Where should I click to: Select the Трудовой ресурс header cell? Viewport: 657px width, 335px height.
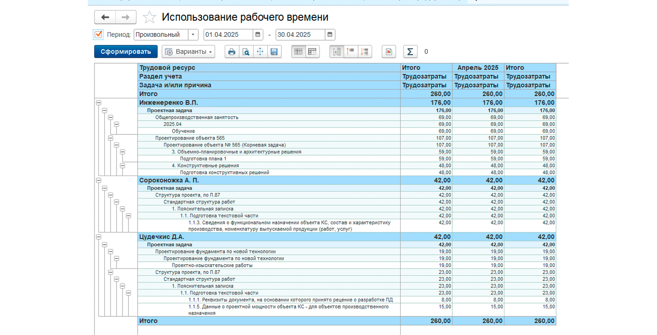(x=269, y=68)
